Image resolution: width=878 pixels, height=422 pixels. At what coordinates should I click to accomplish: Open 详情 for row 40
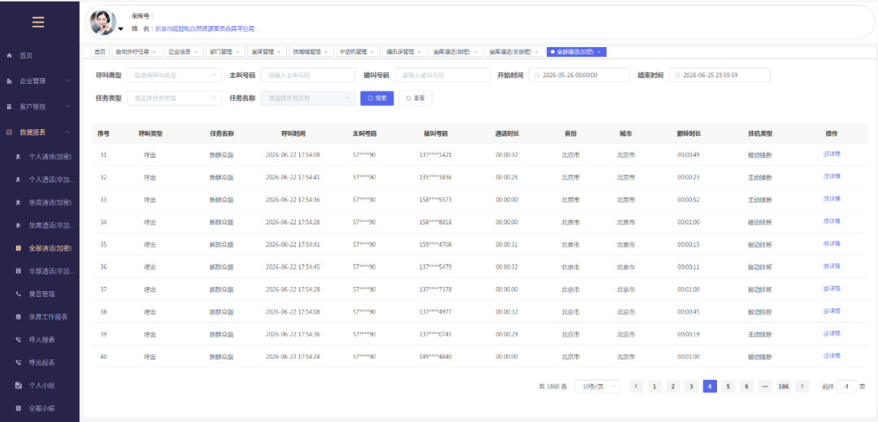point(832,356)
